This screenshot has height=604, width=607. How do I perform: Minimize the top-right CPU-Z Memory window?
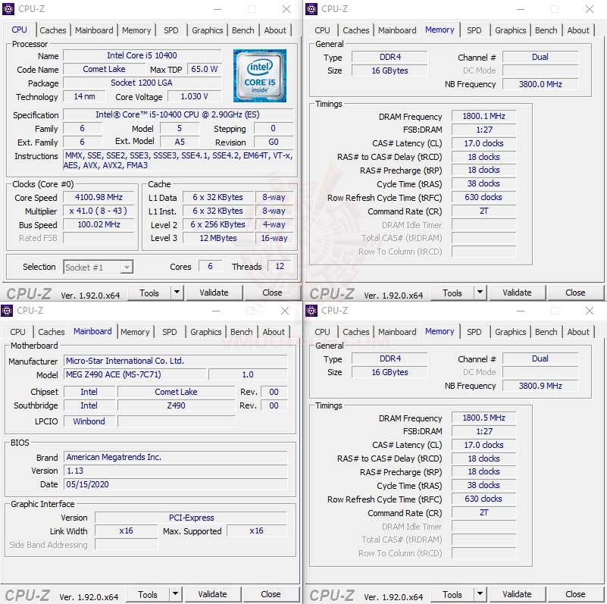click(x=521, y=9)
